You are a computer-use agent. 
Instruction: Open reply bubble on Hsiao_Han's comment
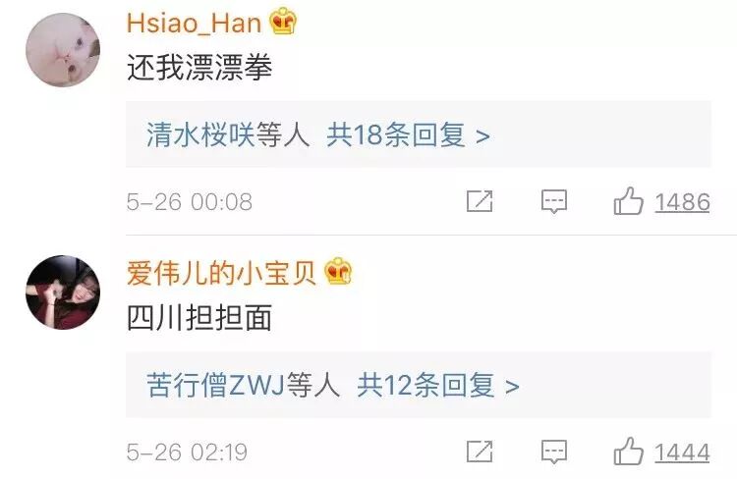coord(554,202)
